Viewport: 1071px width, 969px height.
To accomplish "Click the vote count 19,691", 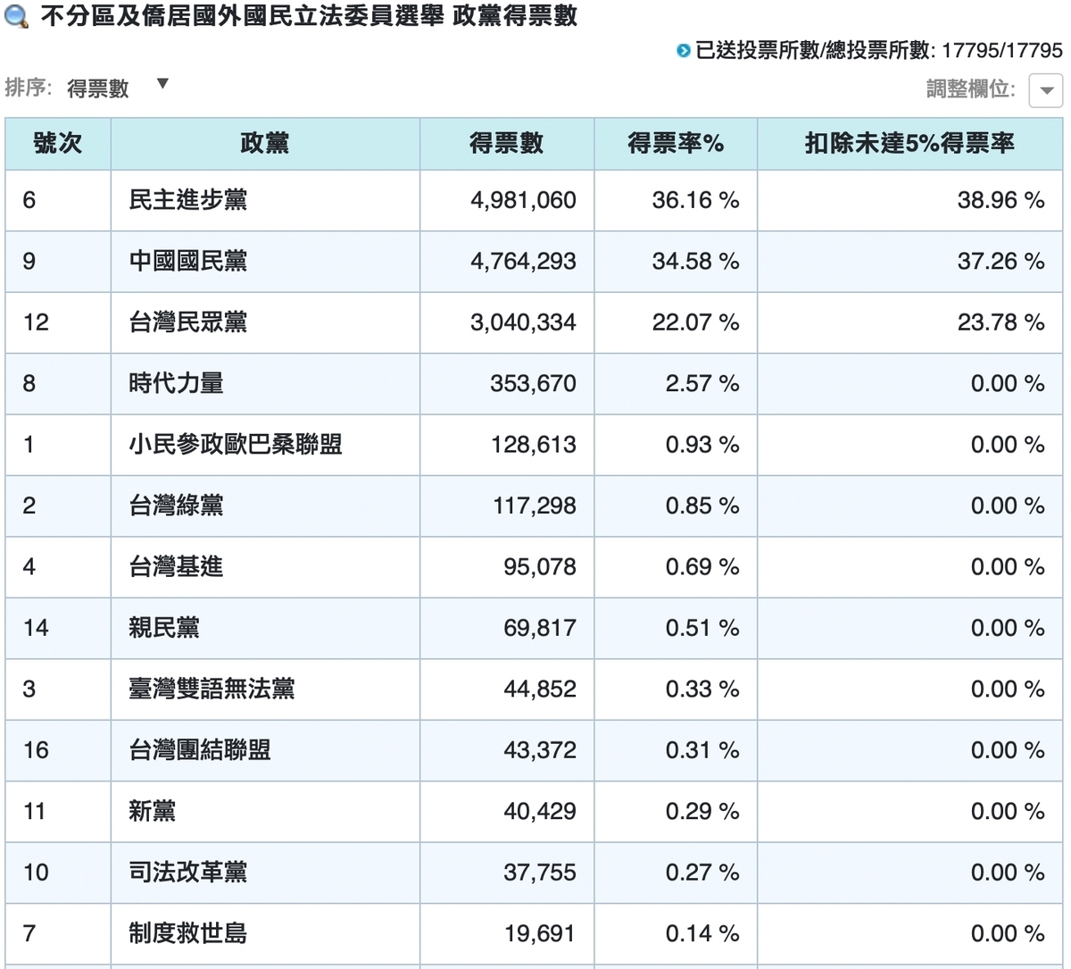I will (x=540, y=934).
